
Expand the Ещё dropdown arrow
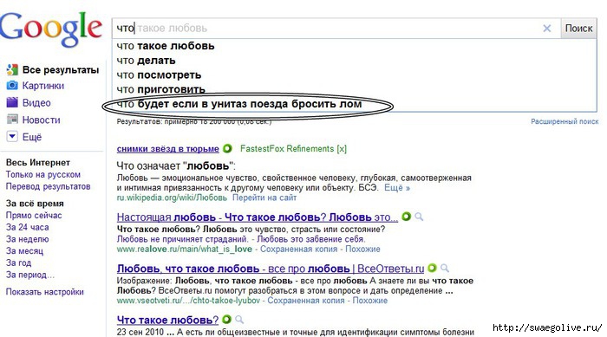click(12, 137)
